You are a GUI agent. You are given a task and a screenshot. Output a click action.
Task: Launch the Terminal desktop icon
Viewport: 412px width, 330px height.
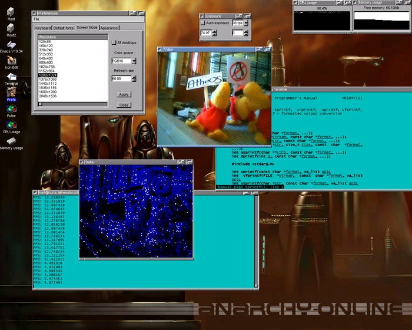pos(11,76)
